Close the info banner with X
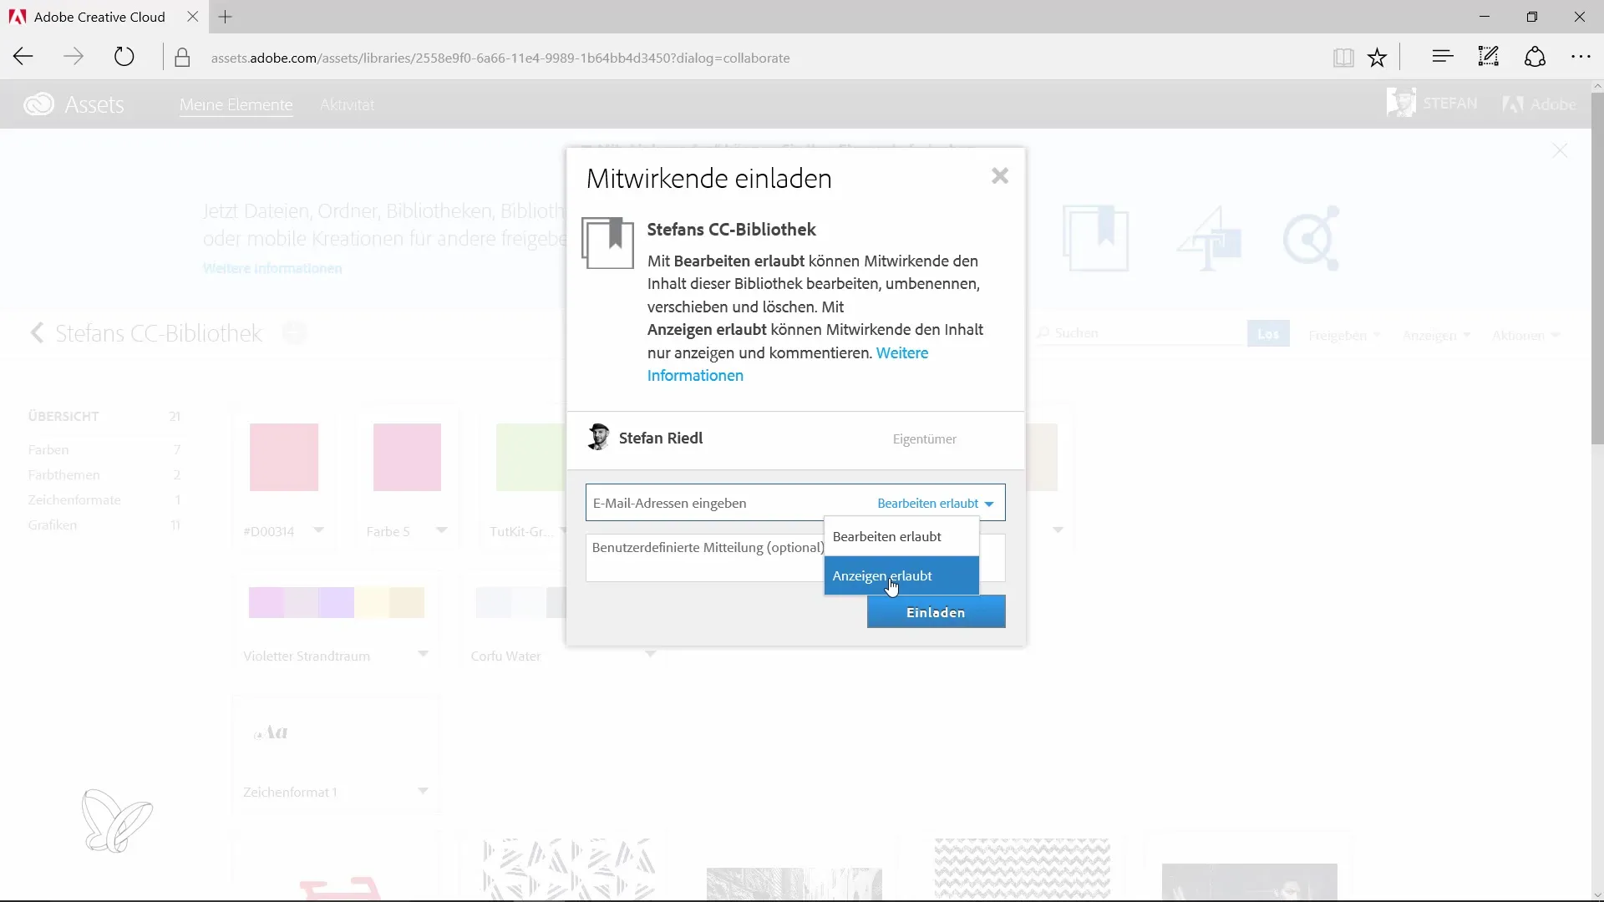Viewport: 1604px width, 902px height. coord(1560,151)
